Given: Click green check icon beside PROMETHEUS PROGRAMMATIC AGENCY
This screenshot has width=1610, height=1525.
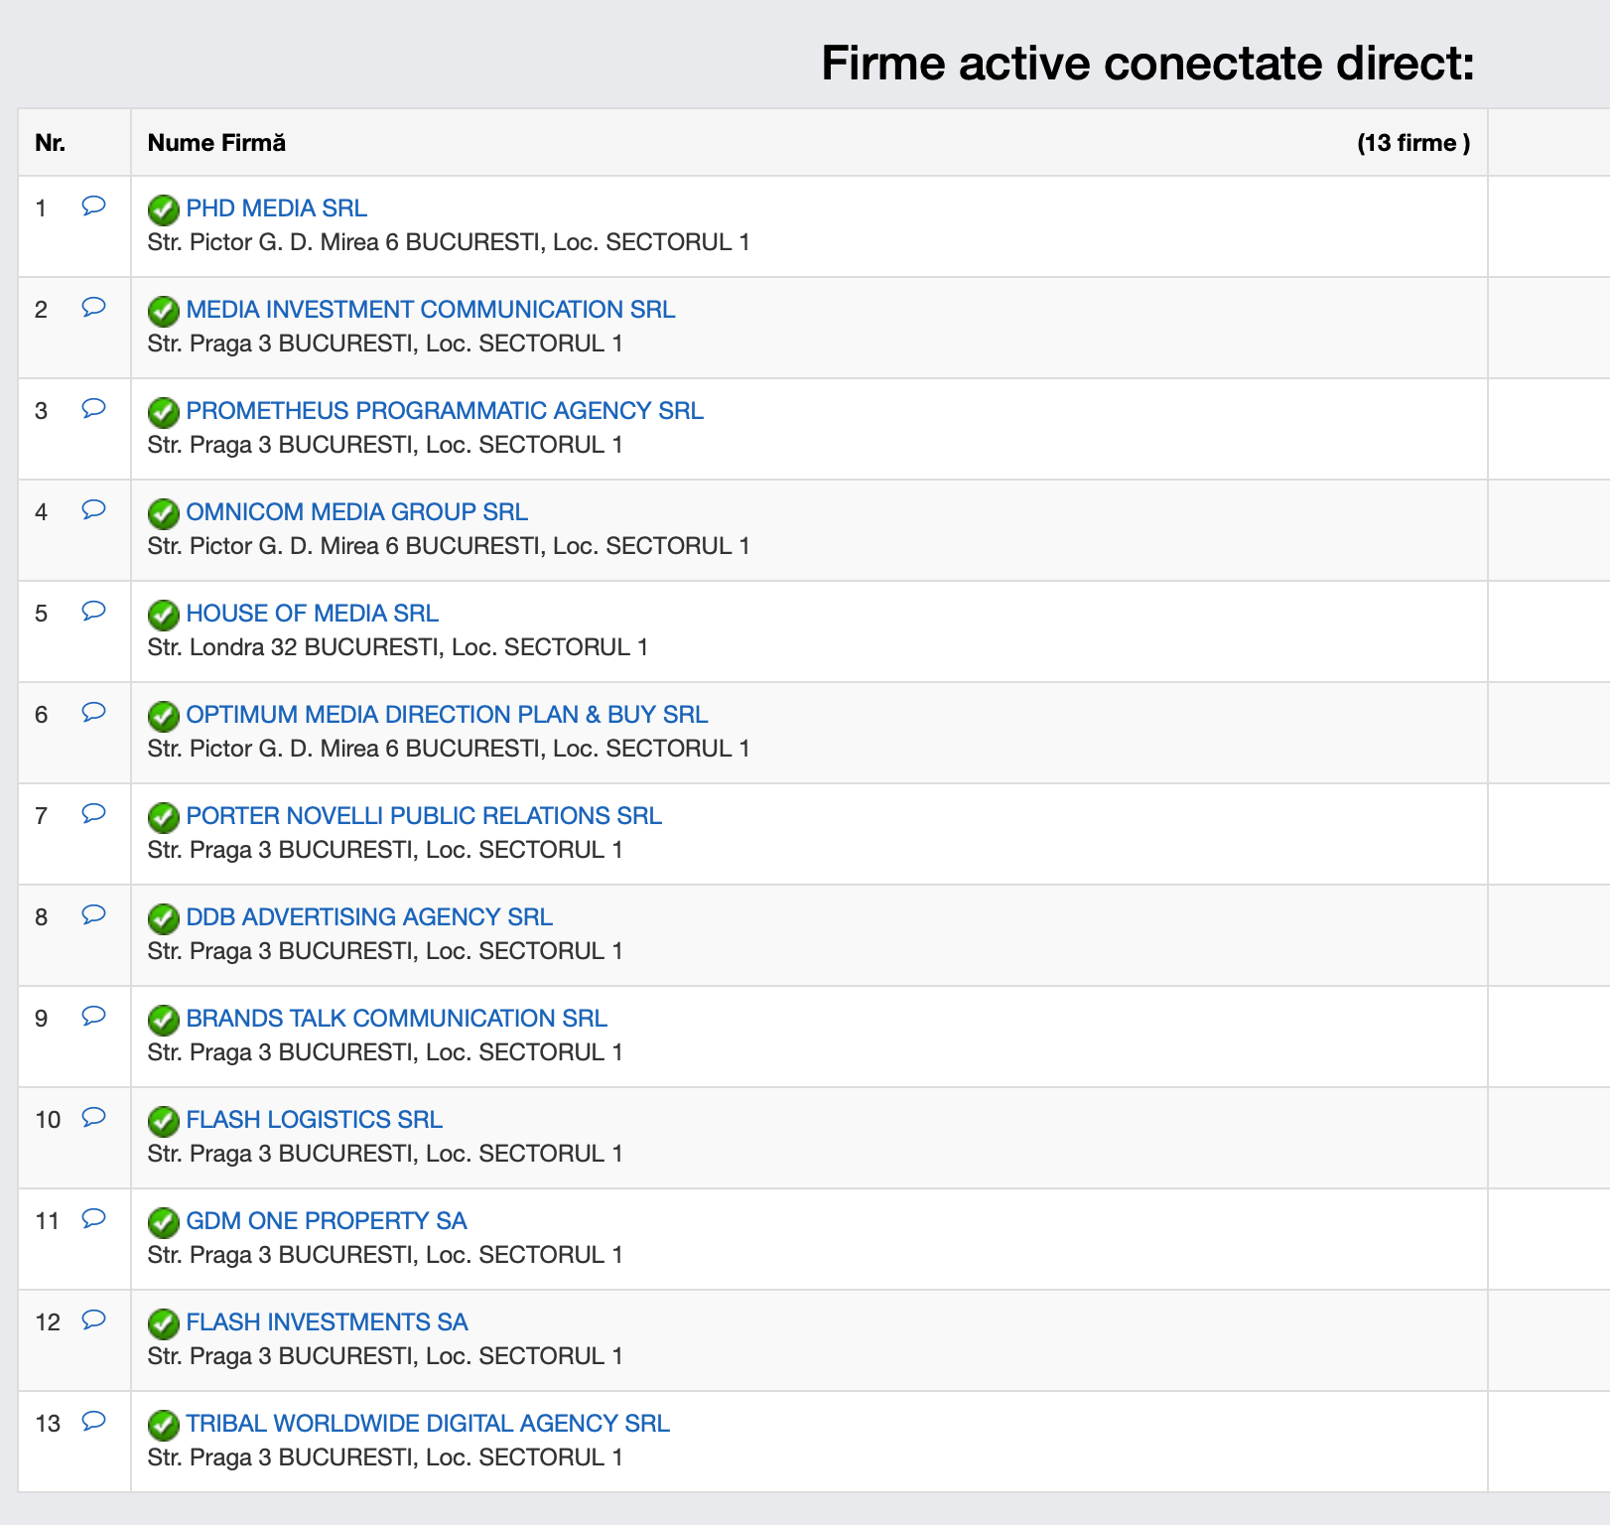Looking at the screenshot, I should click(x=164, y=413).
